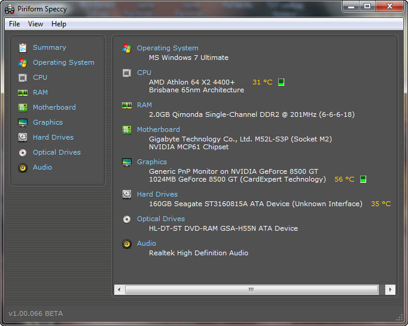Click the Speccy app icon in title bar
408x326 pixels.
pos(10,10)
